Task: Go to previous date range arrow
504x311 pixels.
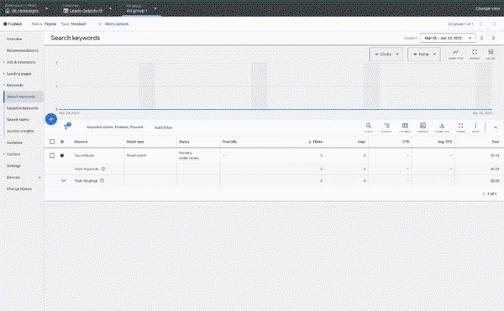Action: click(481, 38)
